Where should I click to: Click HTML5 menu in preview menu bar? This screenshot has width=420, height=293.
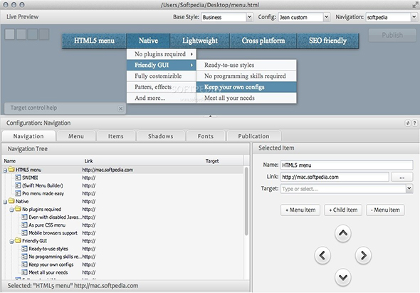pyautogui.click(x=94, y=41)
